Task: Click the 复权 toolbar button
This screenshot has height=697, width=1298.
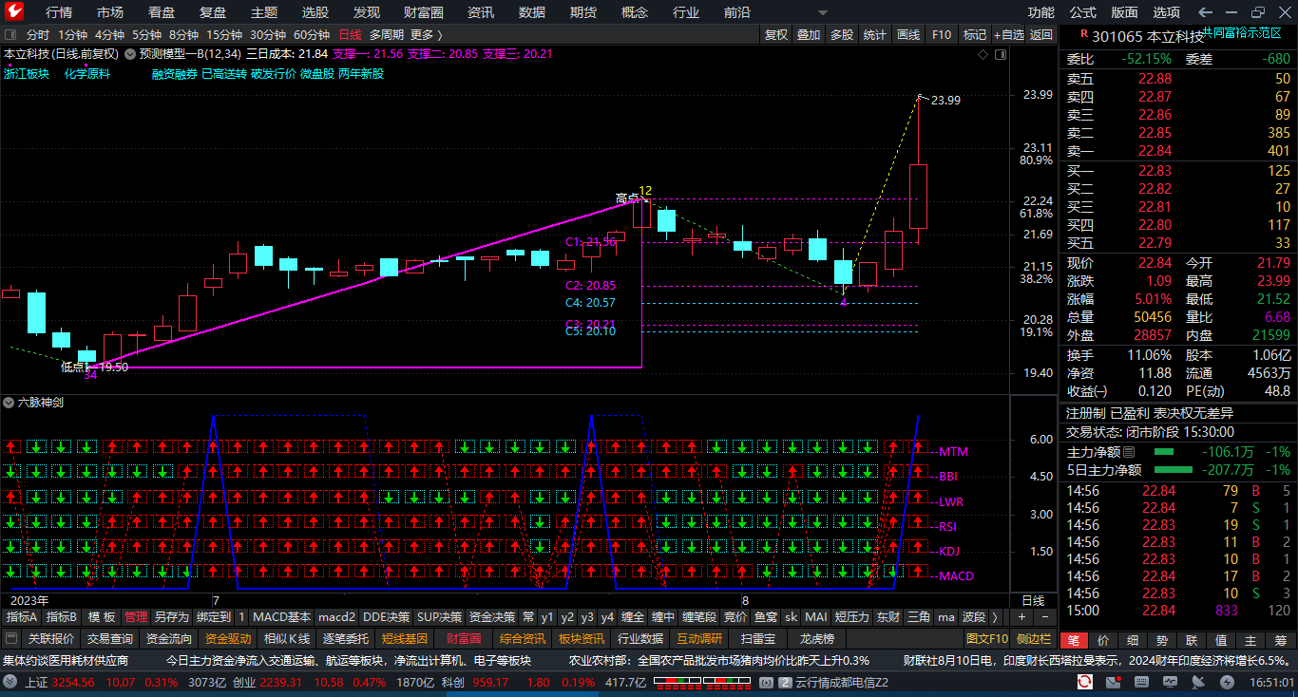Action: (x=776, y=34)
